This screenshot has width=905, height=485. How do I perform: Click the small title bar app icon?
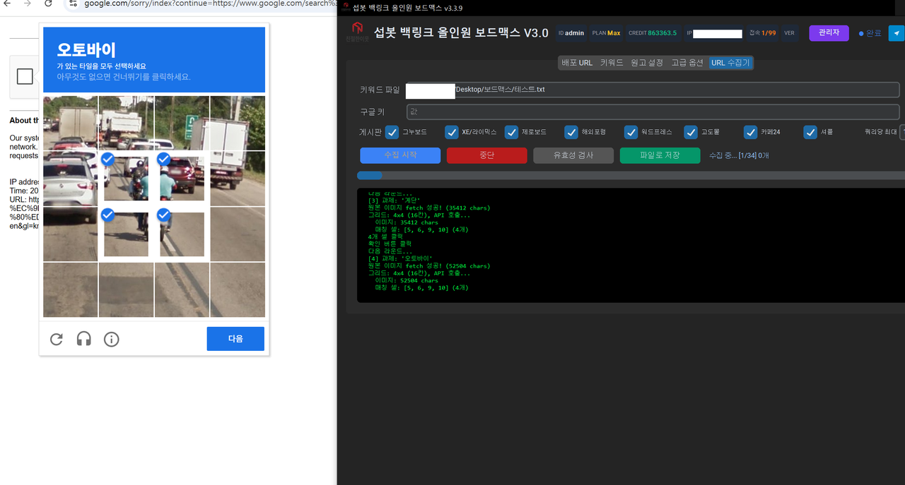click(346, 8)
